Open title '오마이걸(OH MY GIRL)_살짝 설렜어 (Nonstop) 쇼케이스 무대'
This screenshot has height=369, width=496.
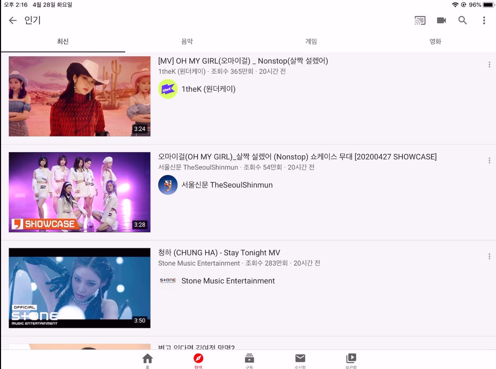point(297,157)
